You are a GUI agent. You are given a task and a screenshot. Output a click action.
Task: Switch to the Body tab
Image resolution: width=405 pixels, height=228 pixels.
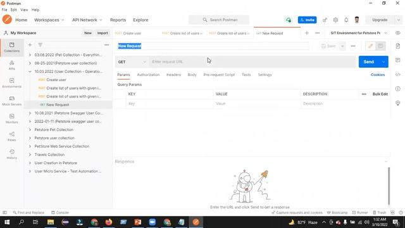pos(192,75)
